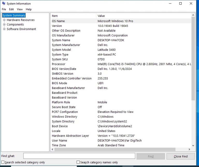199x167 pixels.
Task: Select the BaseBoard Manufacturer row
Action: click(121, 88)
